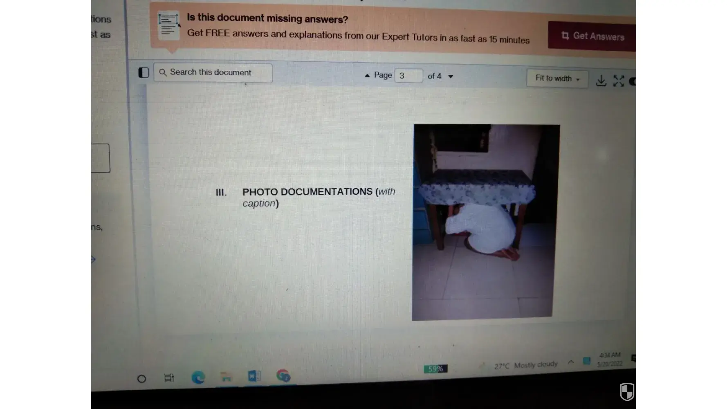Go to the previous page arrow
The width and height of the screenshot is (727, 409).
[x=367, y=75]
